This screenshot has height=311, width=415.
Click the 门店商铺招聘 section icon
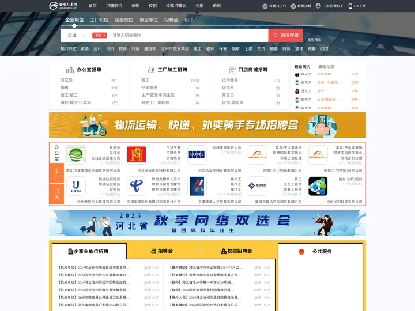click(x=232, y=70)
